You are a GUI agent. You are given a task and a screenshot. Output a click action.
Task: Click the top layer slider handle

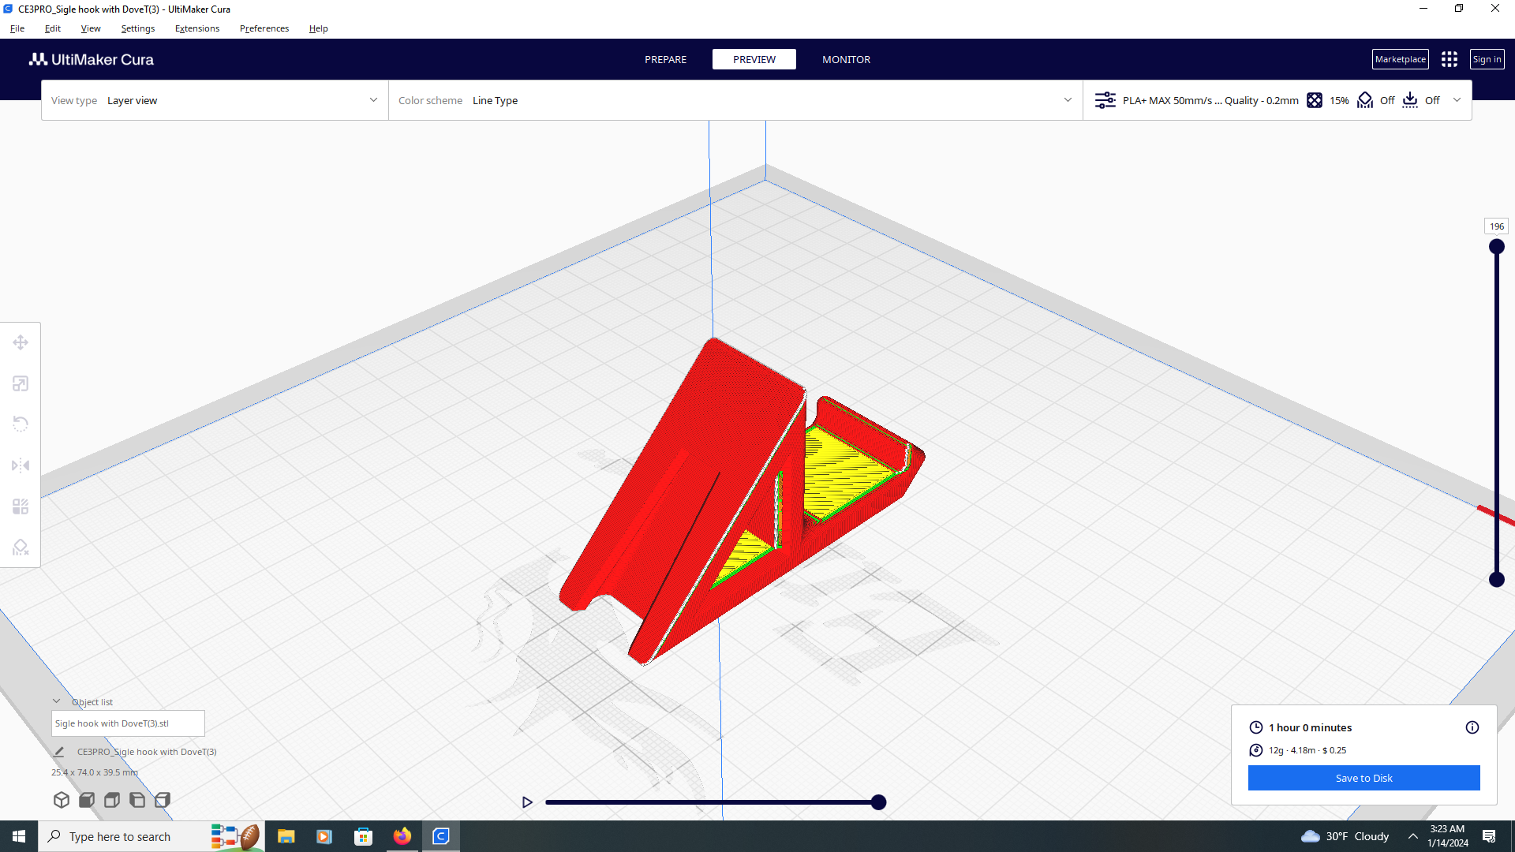1497,247
